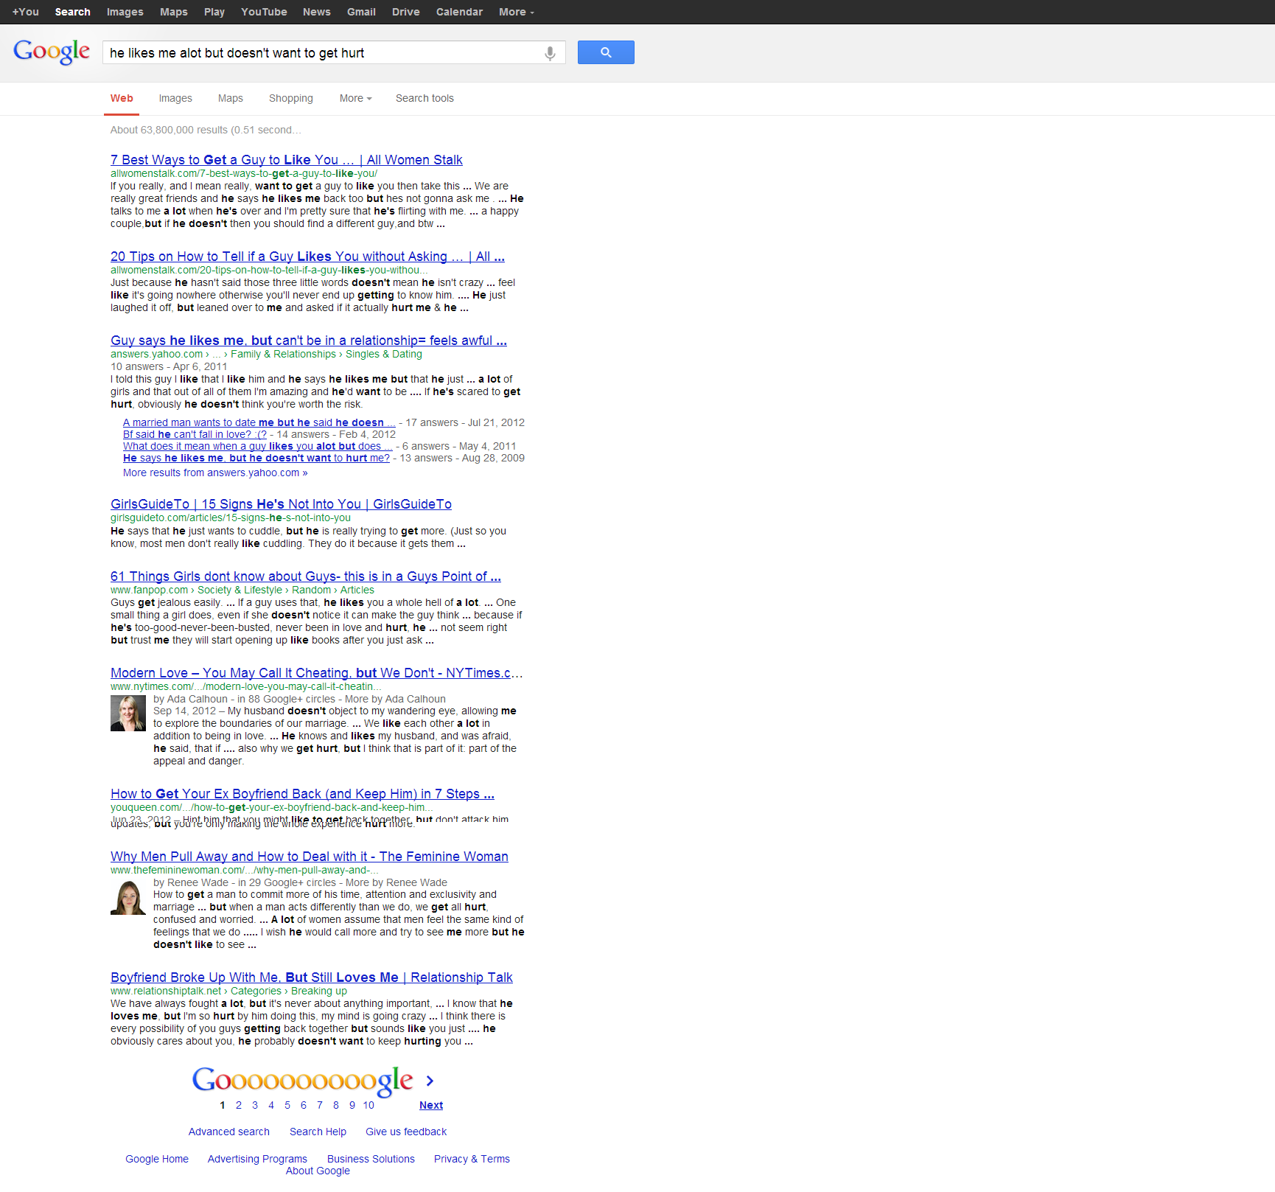The width and height of the screenshot is (1275, 1192).
Task: Open Advertising Programs footer link
Action: pyautogui.click(x=257, y=1159)
